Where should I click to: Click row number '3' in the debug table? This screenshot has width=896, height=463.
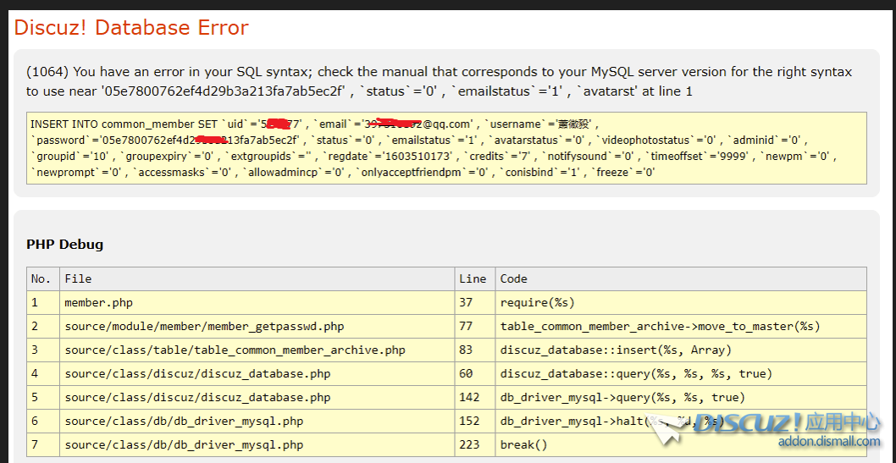(x=43, y=350)
